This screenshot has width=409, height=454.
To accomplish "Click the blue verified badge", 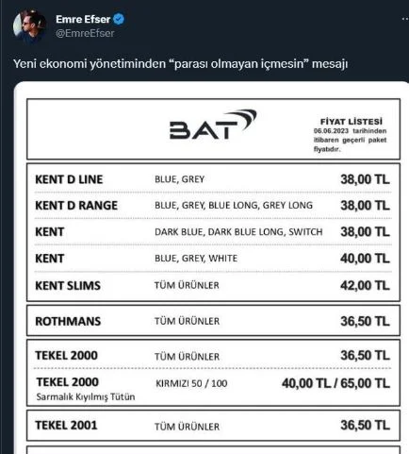I will pos(119,19).
